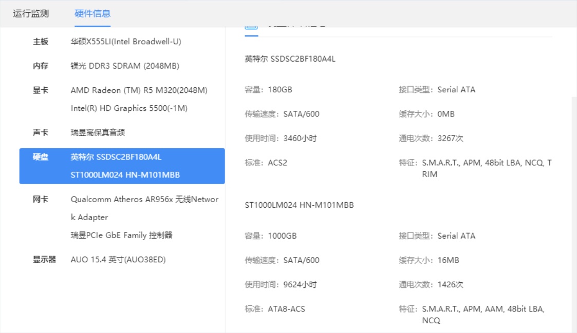Screen dimensions: 577x333
Task: Click the ST1000LM024 heading in details panel
Action: click(299, 205)
